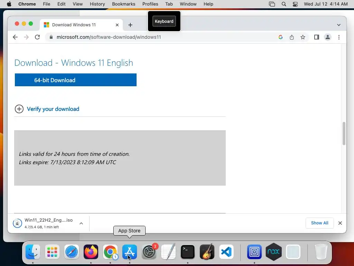
Task: Open Terminal from the Dock
Action: (x=188, y=252)
